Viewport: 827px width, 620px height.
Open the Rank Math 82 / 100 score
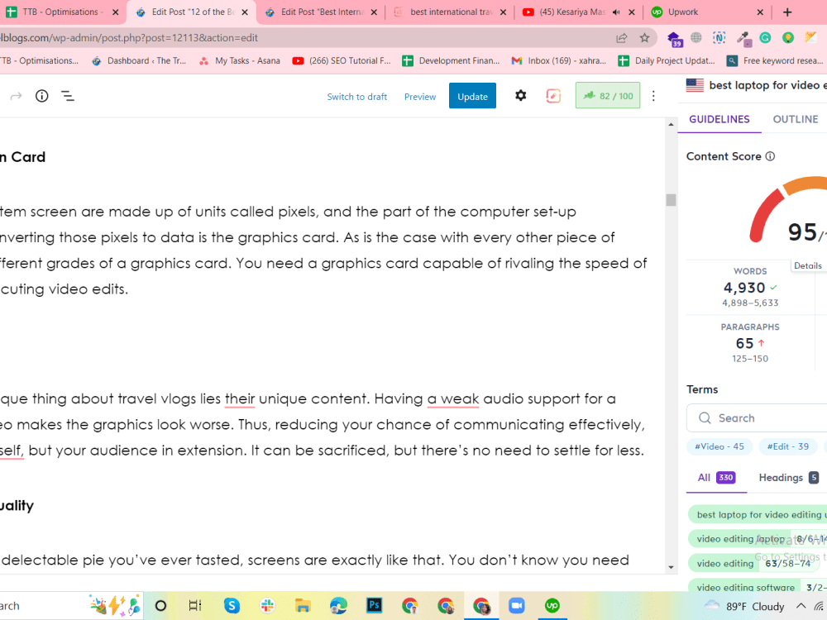point(608,95)
